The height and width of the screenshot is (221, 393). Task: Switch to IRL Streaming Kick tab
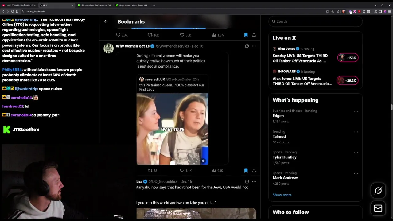(x=95, y=5)
